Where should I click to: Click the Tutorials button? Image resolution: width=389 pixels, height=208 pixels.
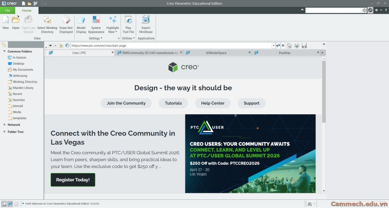(x=173, y=103)
